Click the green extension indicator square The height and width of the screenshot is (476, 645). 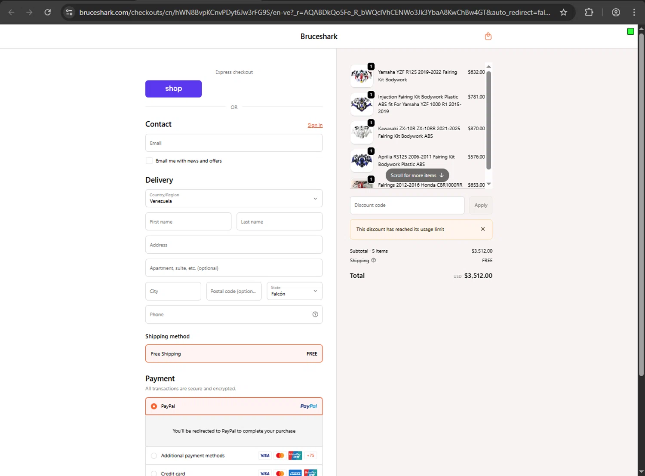click(630, 31)
